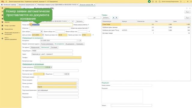Open calendar picker for Дата забора
This screenshot has width=192, height=108.
(42, 31)
